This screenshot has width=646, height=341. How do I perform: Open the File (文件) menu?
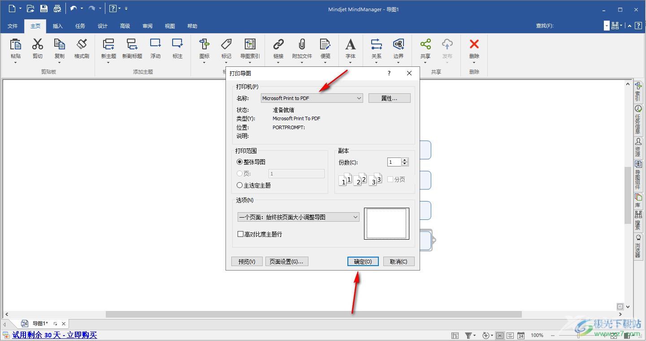click(x=13, y=26)
